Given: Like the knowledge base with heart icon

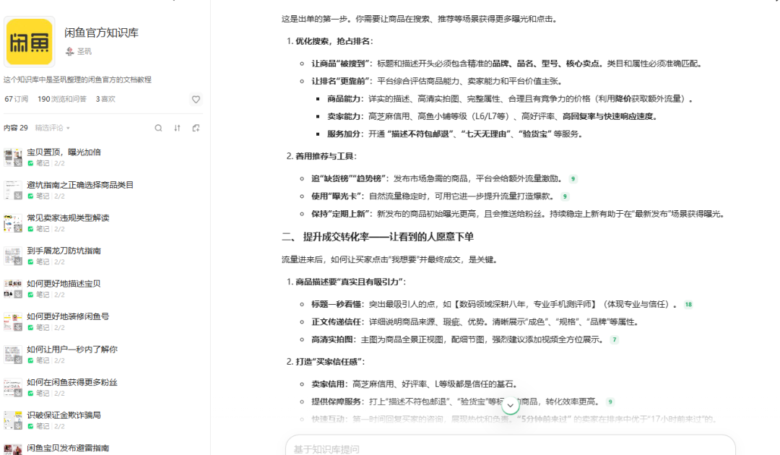Looking at the screenshot, I should [196, 100].
